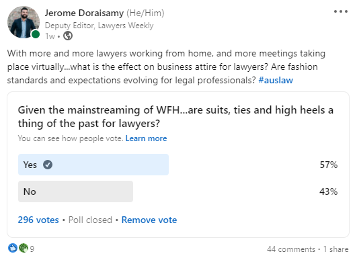Click the green online status indicator
This screenshot has width=357, height=260.
36,34
